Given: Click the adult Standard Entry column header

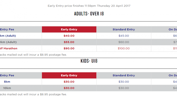Looking at the screenshot, I should click(124, 29).
